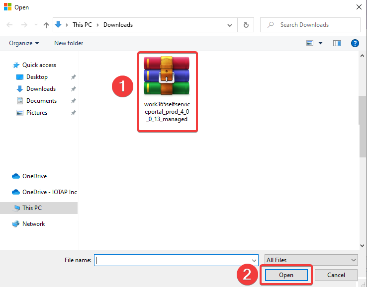This screenshot has height=287, width=367.
Task: Click the first chevron in address path
Action: [x=67, y=25]
